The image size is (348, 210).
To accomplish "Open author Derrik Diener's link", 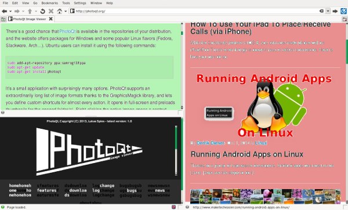I will click(211, 143).
